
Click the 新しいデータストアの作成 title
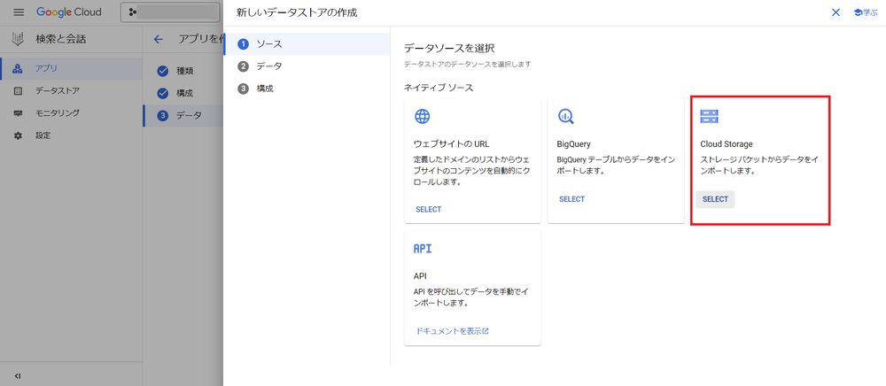coord(297,12)
